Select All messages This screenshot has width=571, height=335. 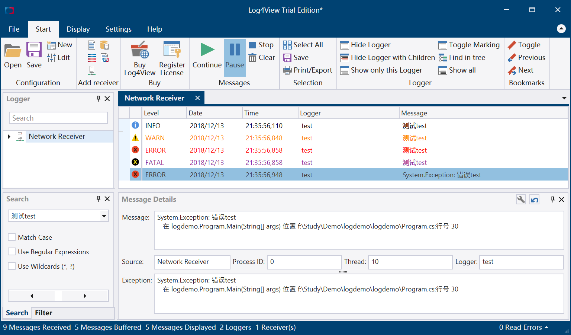[303, 45]
